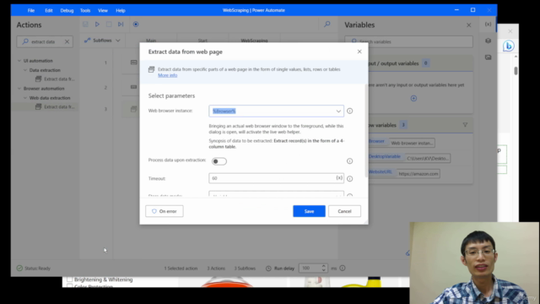The height and width of the screenshot is (304, 540).
Task: Click the Cancel button
Action: tap(344, 211)
